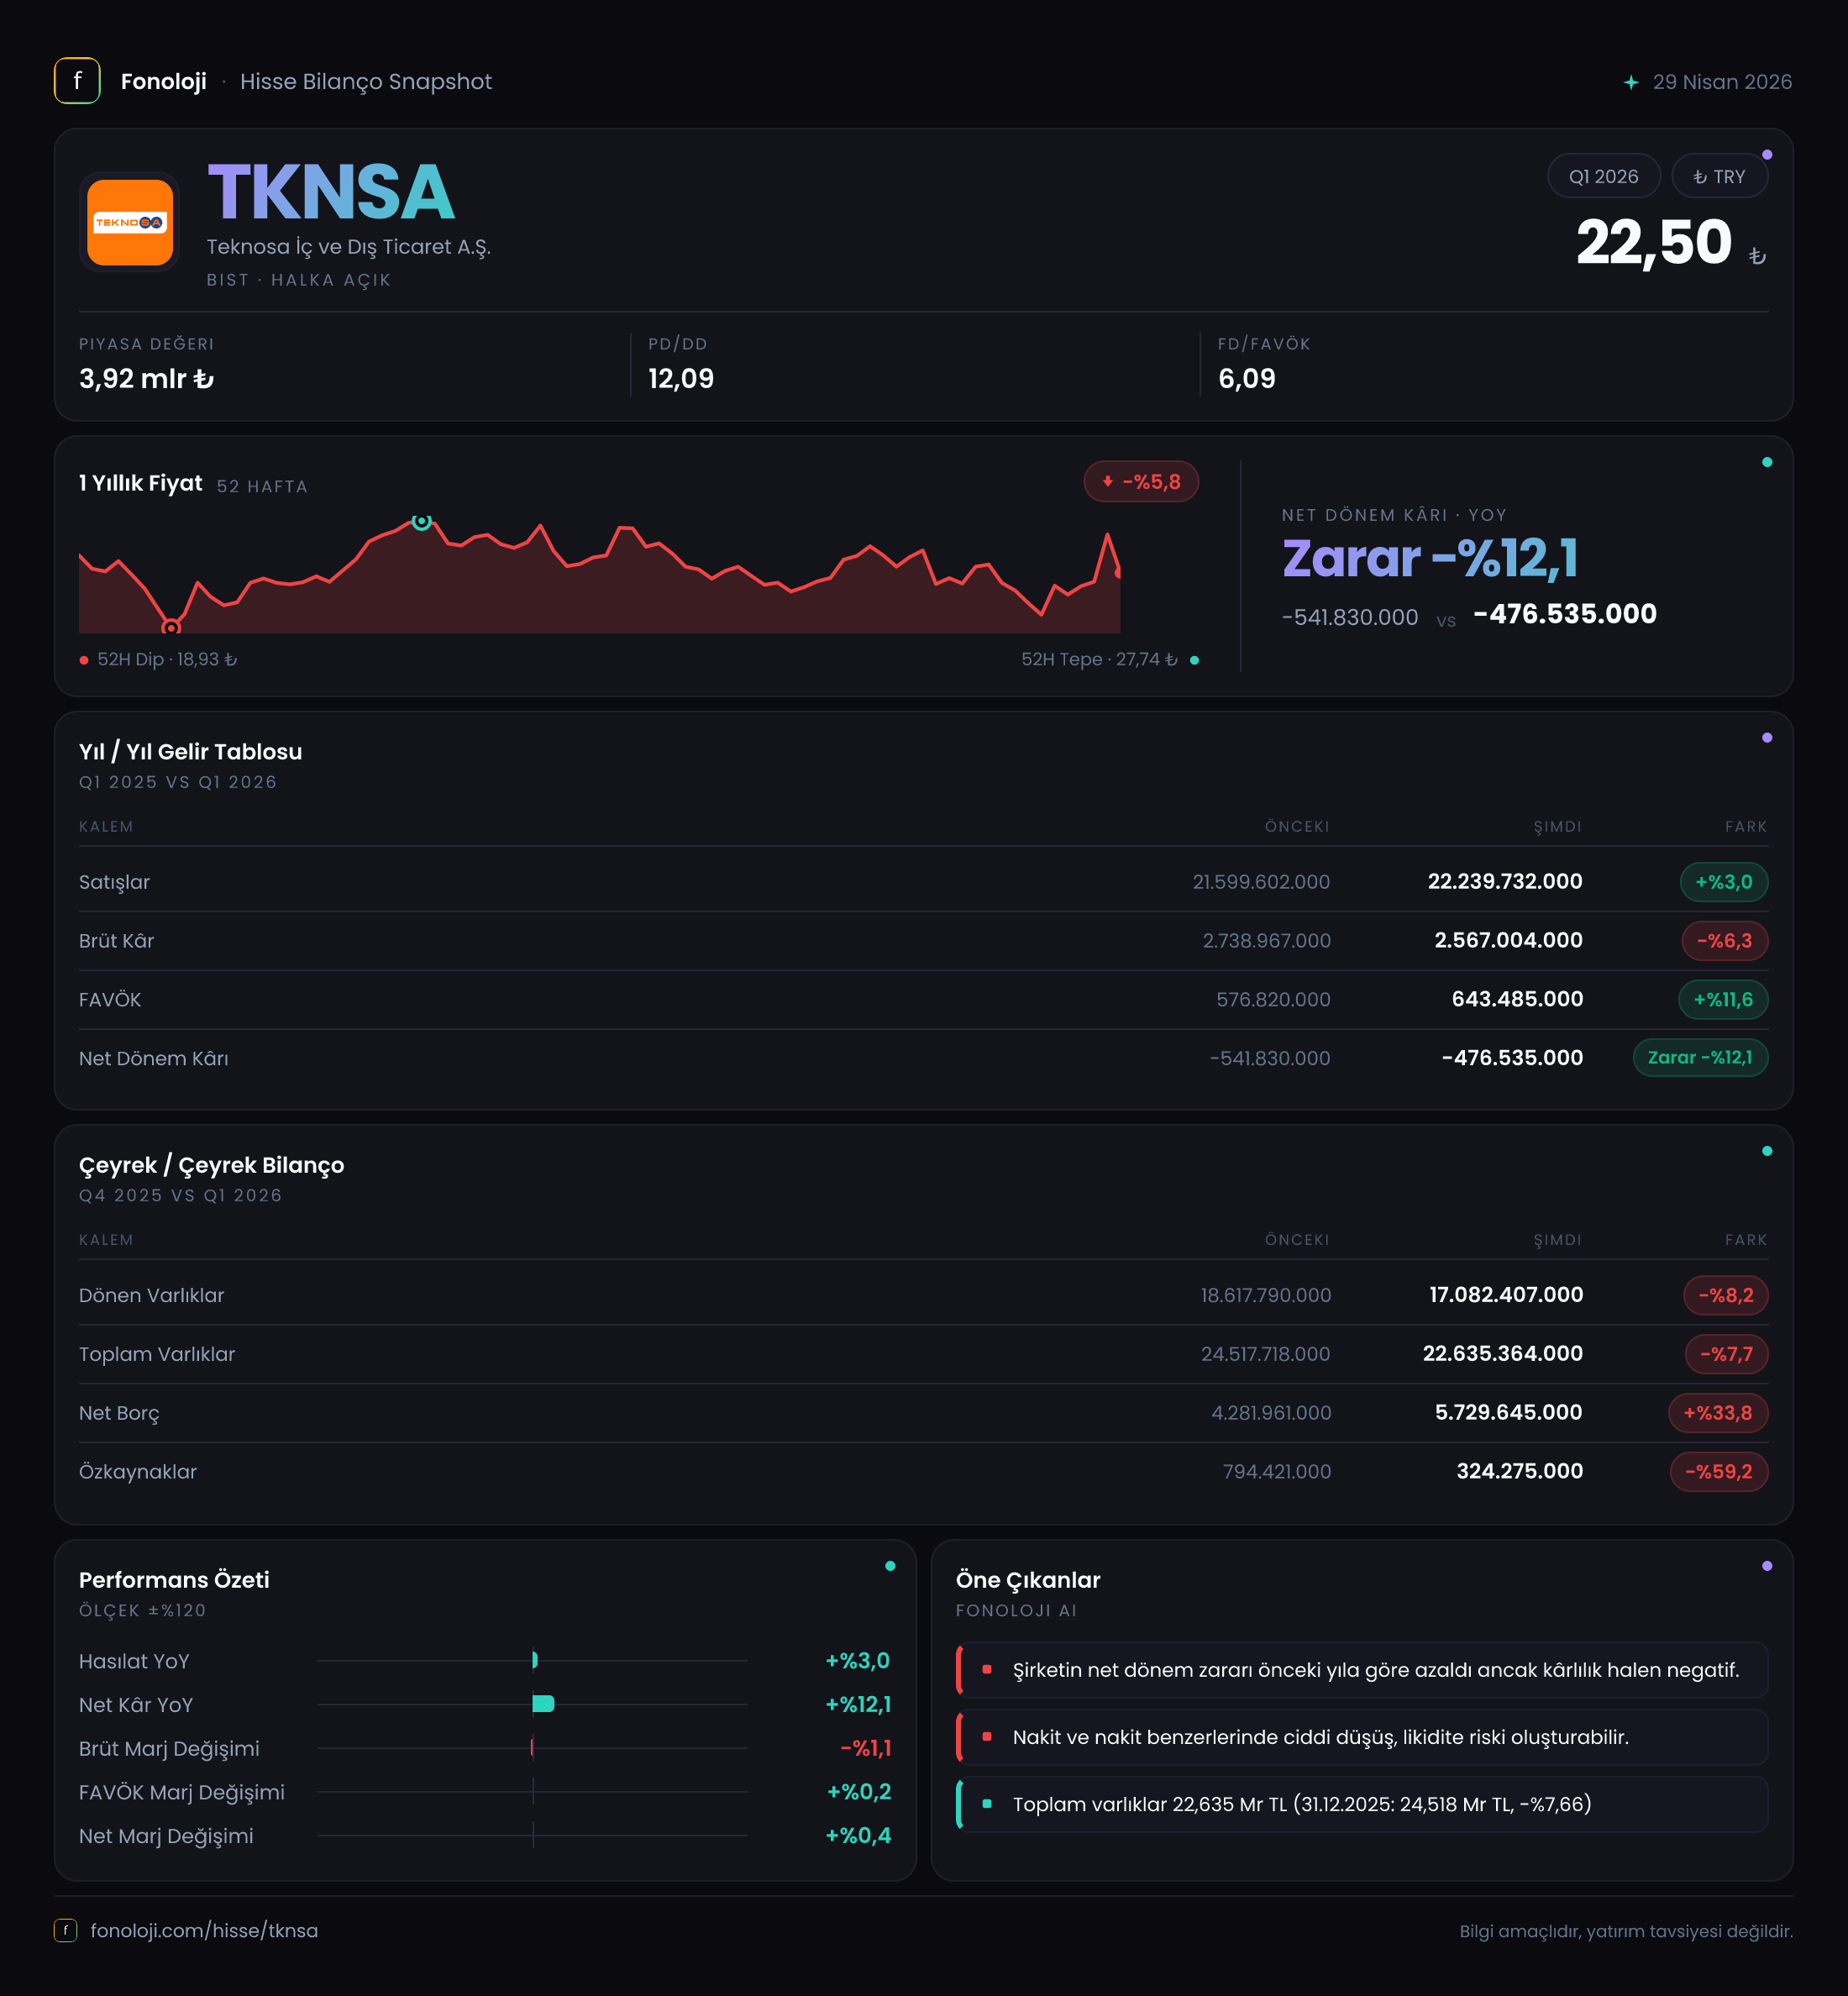This screenshot has width=1848, height=1996.
Task: Click the teal dot on Performans Özeti card
Action: coord(890,1566)
